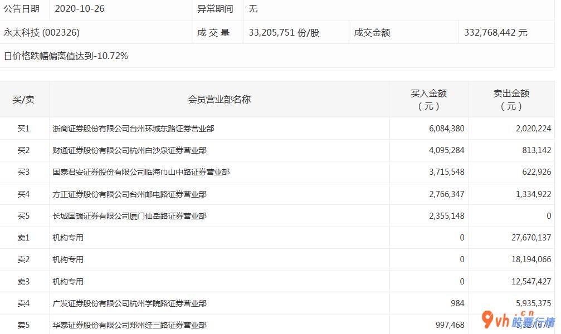Click the 买2 row label
The image size is (561, 334).
point(23,150)
